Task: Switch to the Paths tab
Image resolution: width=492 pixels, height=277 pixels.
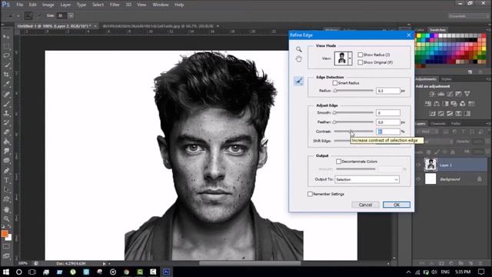Action: click(x=456, y=124)
